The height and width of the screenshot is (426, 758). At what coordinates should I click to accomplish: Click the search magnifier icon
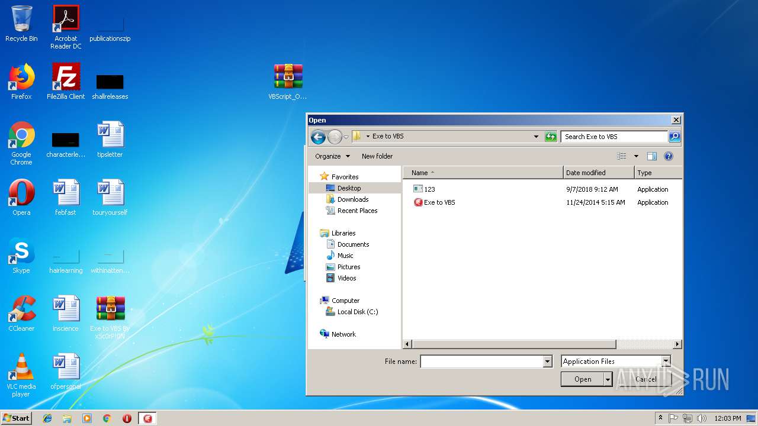[x=675, y=137]
